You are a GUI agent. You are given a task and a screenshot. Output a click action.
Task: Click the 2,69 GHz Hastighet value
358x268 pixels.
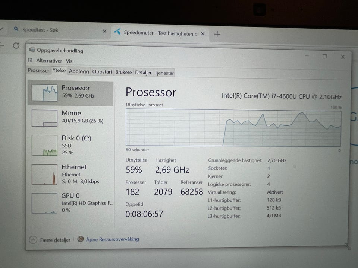pyautogui.click(x=172, y=170)
